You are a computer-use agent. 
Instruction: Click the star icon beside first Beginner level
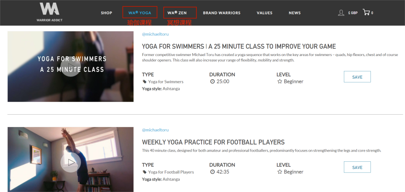pyautogui.click(x=279, y=81)
